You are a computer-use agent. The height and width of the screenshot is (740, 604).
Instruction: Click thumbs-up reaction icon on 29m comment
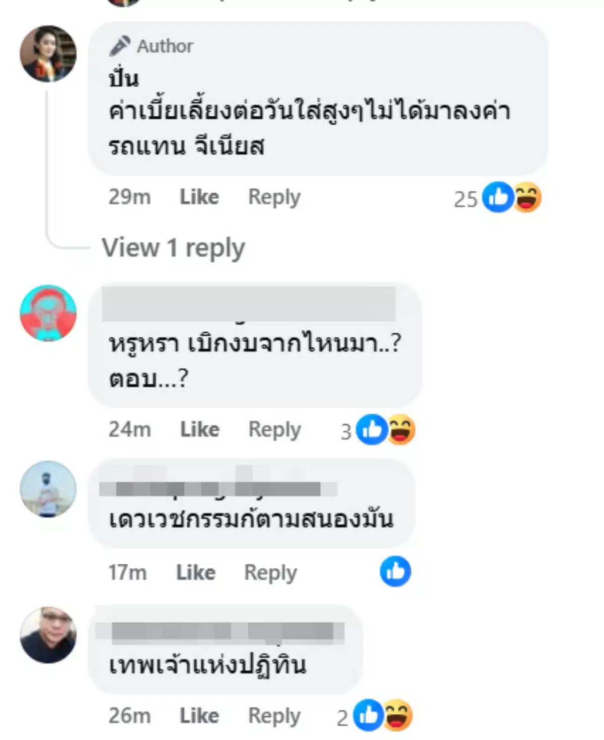(x=497, y=197)
